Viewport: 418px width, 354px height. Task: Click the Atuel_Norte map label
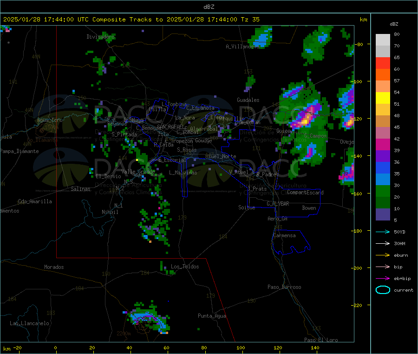pos(221,156)
